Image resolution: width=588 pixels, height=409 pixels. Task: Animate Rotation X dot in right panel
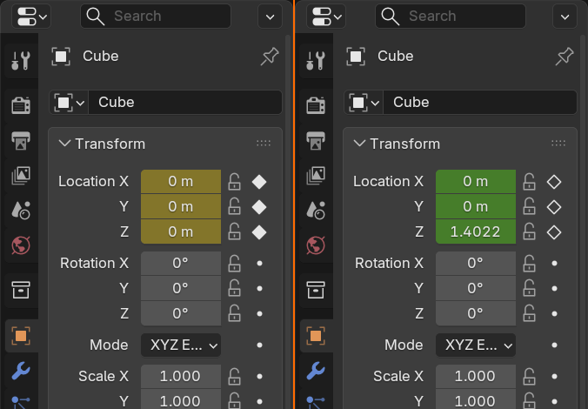coord(554,264)
